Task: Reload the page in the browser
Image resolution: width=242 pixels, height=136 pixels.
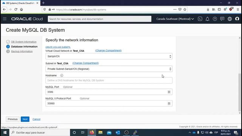Action: point(16,9)
